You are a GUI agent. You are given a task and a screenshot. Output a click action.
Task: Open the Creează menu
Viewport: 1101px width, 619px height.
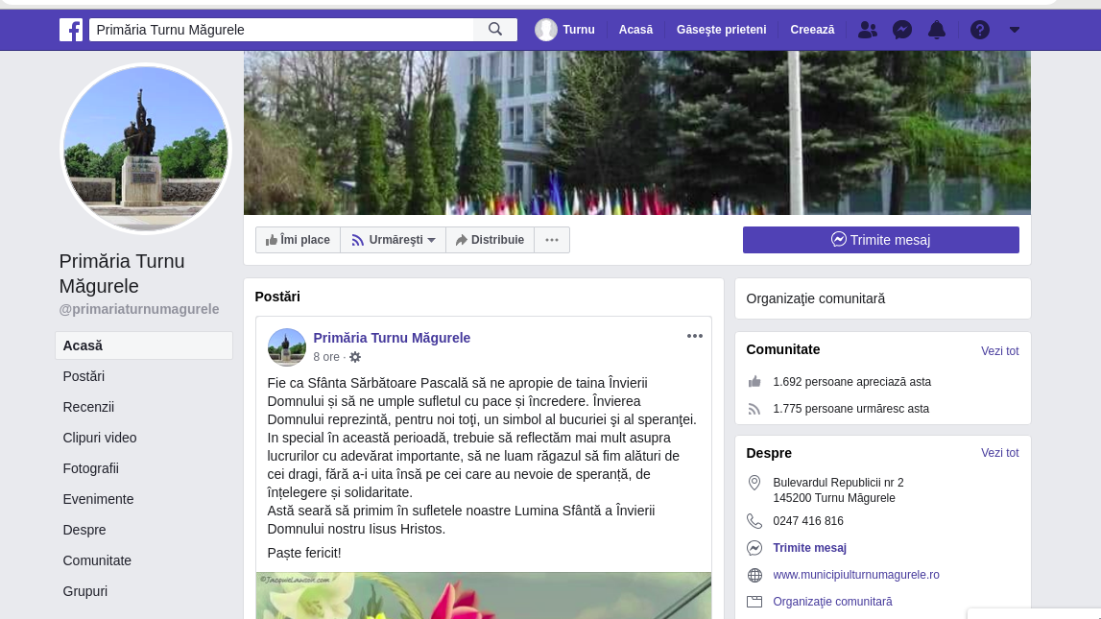(812, 30)
